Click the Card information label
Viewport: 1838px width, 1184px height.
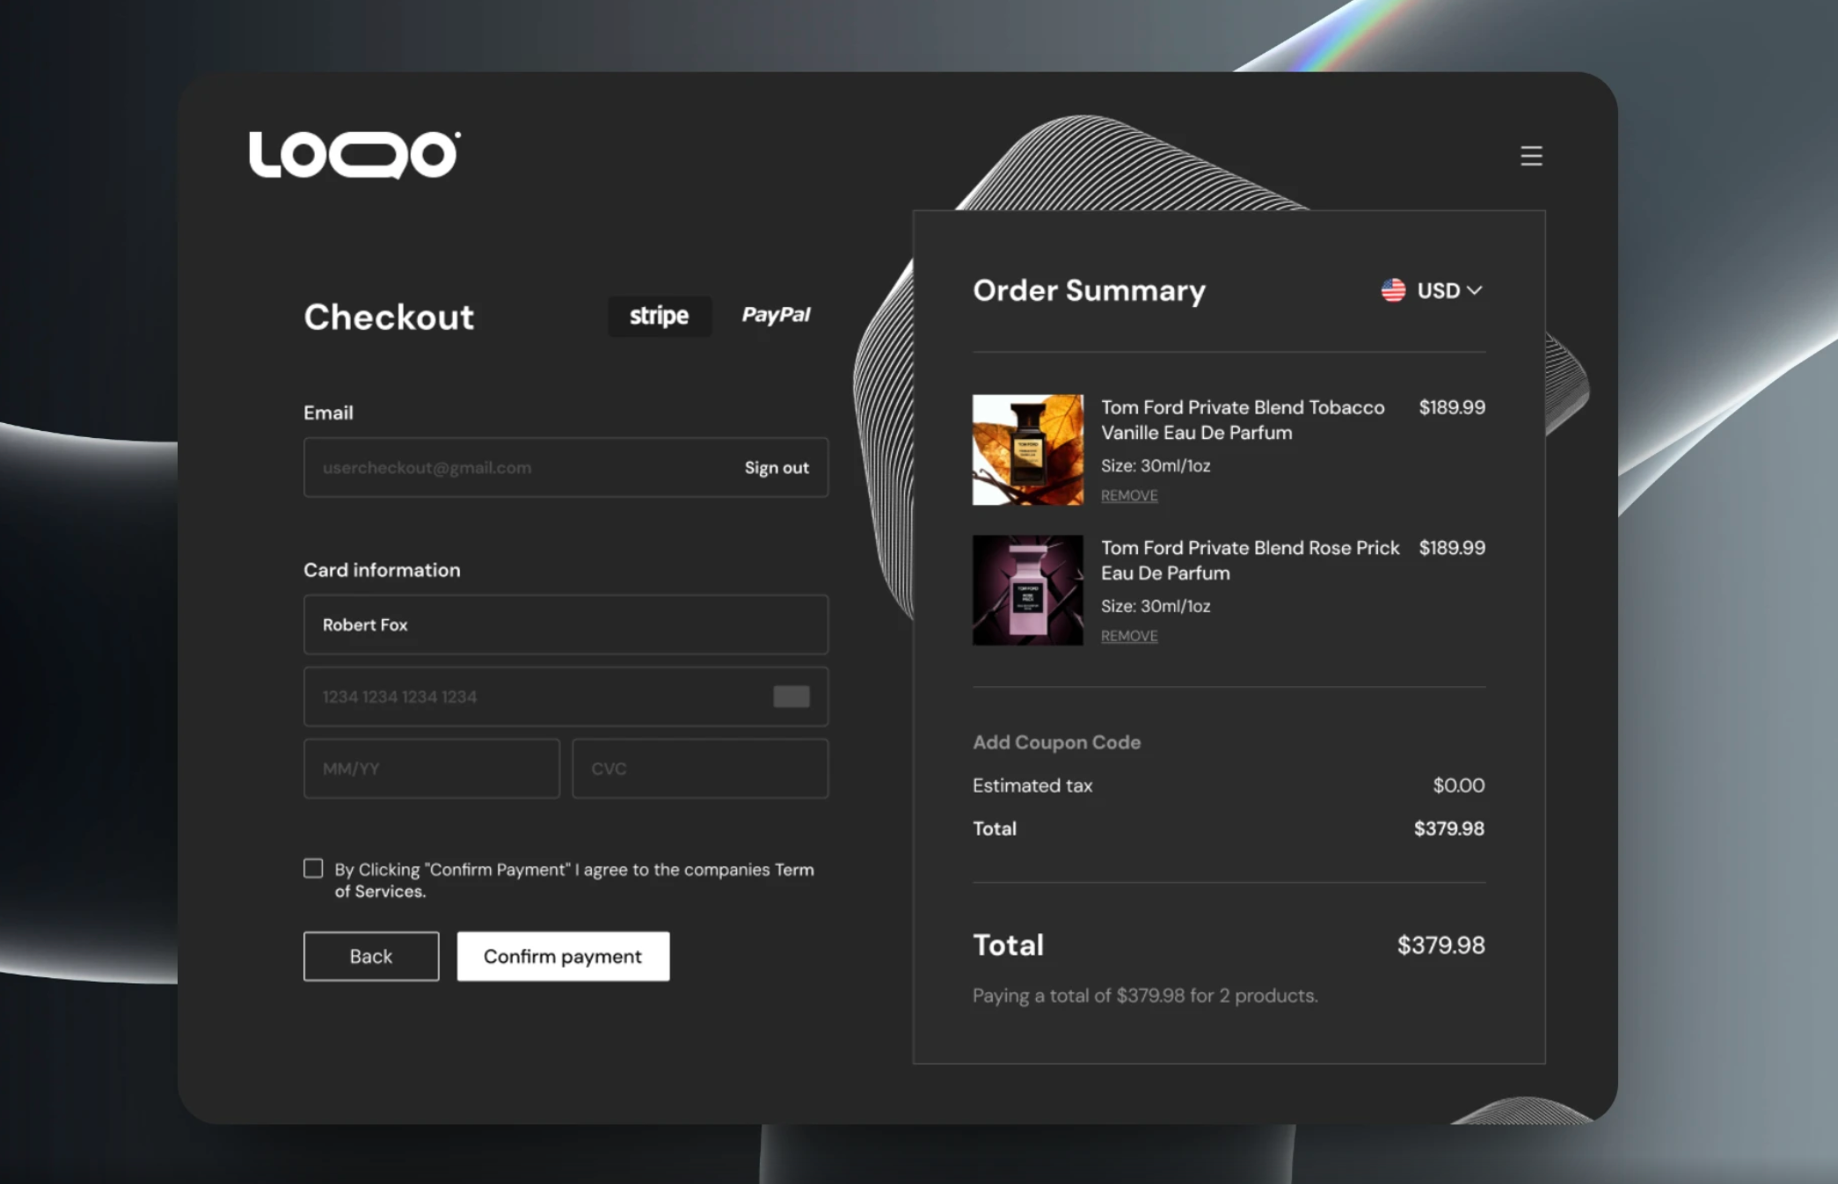tap(382, 570)
